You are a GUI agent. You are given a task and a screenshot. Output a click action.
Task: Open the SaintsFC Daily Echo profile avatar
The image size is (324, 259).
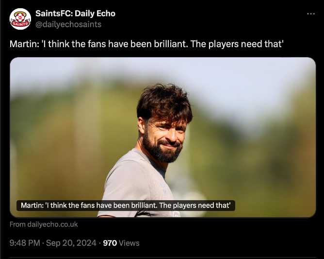coord(20,19)
